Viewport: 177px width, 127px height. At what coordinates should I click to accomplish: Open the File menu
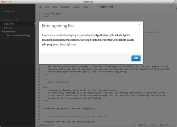[x=39, y=7]
